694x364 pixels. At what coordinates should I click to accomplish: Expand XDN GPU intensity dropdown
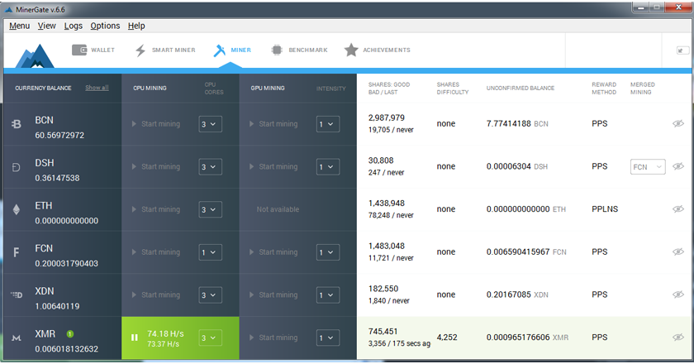click(x=328, y=295)
